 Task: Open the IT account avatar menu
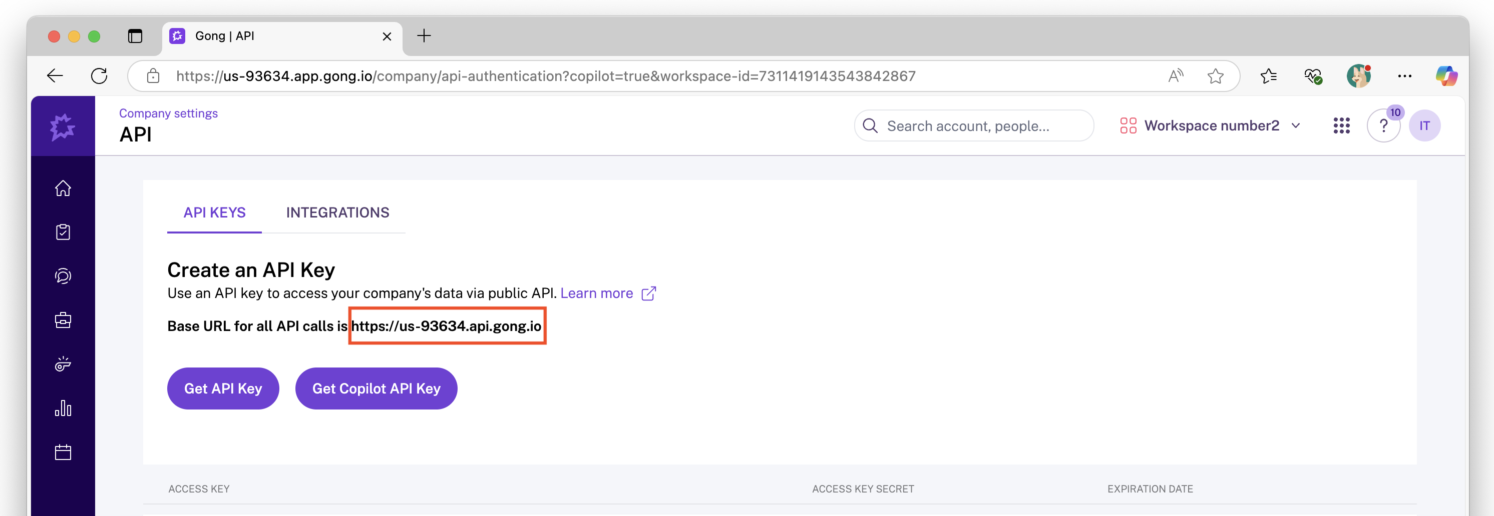pos(1425,125)
